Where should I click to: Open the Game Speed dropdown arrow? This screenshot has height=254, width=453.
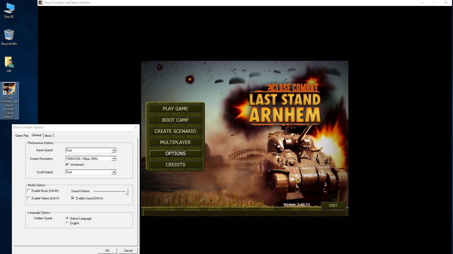tap(113, 150)
